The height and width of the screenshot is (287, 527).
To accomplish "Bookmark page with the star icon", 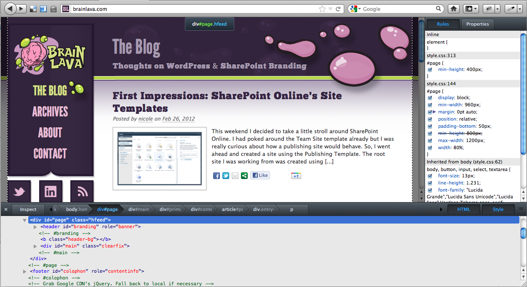I will (x=322, y=9).
